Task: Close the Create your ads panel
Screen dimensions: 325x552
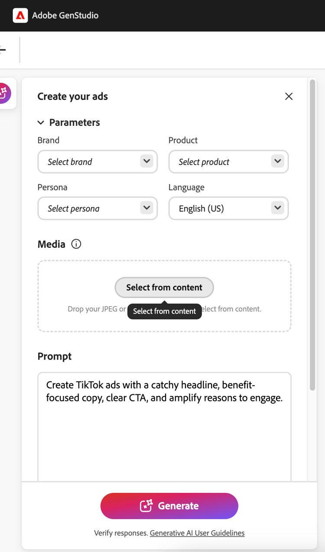Action: [289, 96]
